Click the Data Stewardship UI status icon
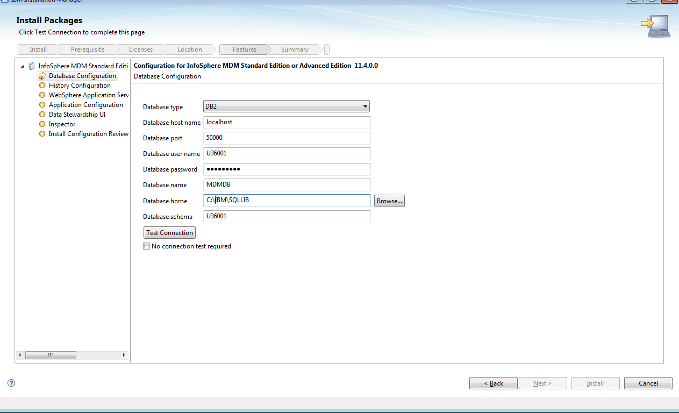This screenshot has height=413, width=679. (42, 115)
